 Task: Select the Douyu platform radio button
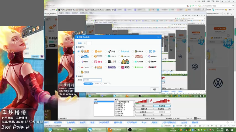click(79, 51)
